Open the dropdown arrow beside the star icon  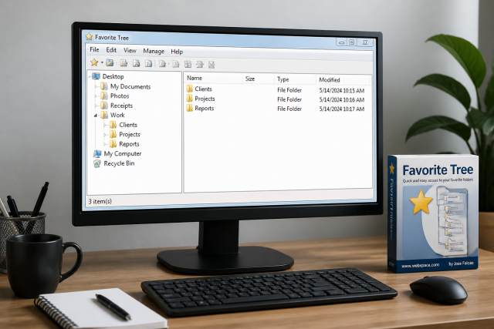(102, 62)
